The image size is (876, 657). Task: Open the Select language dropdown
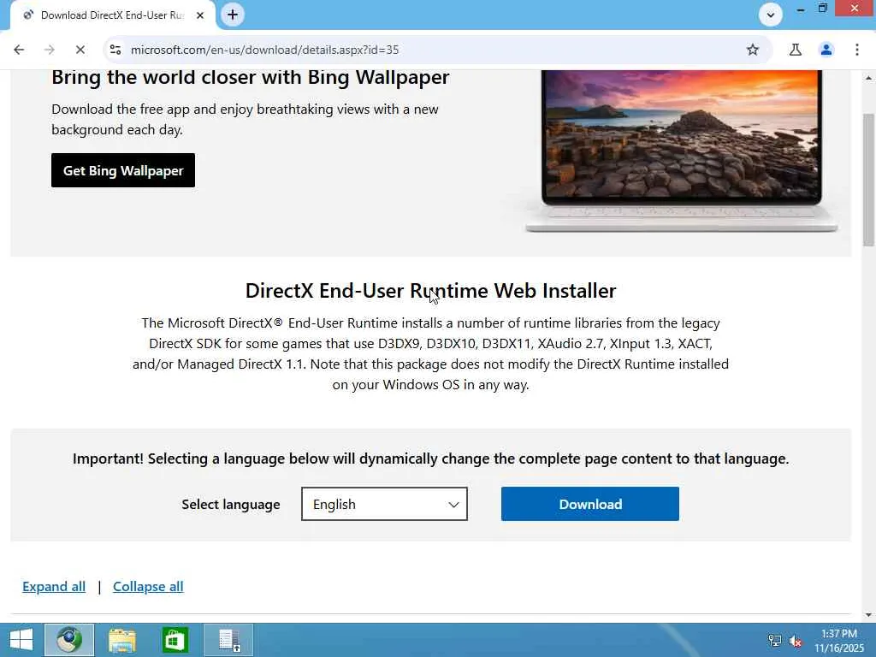point(384,504)
